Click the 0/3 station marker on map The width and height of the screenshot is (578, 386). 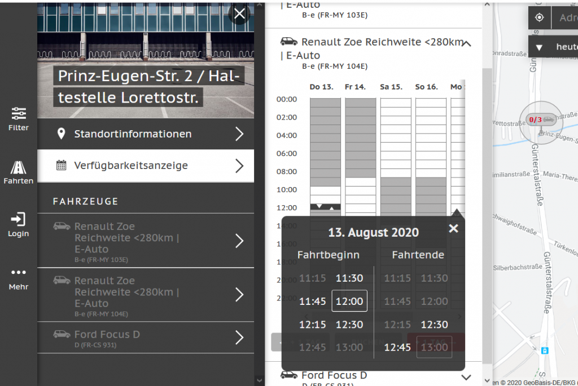pyautogui.click(x=541, y=119)
